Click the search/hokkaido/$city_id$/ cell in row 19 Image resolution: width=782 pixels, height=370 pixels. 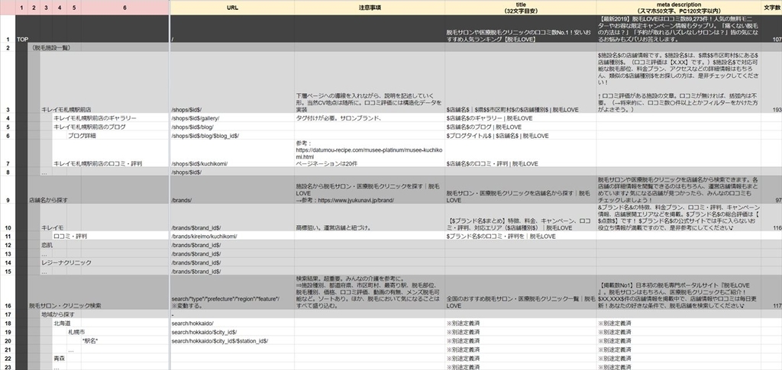click(232, 332)
